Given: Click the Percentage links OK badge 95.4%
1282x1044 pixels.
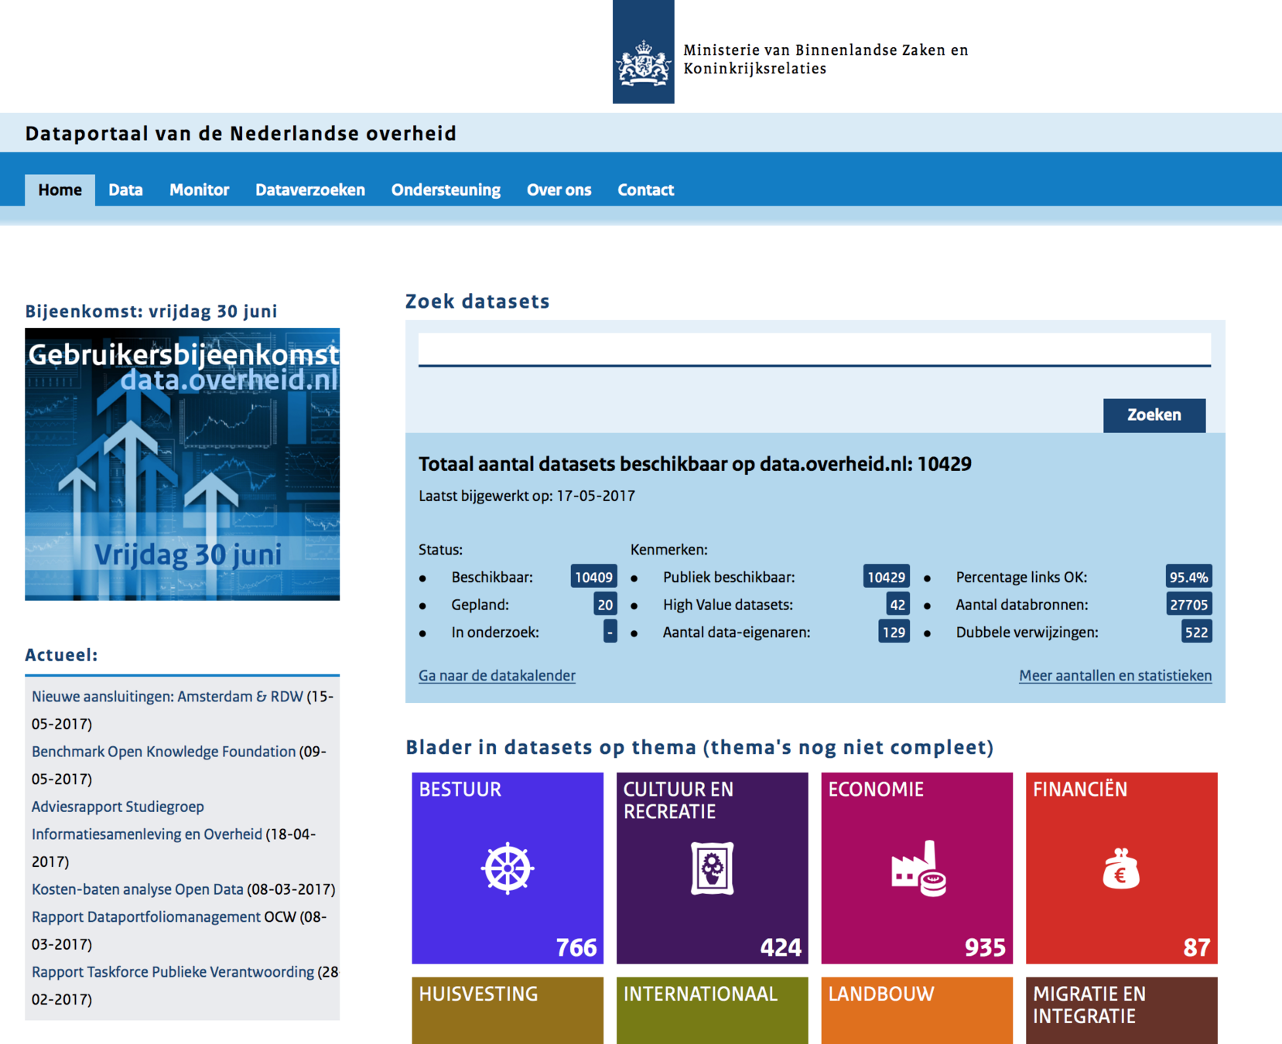Looking at the screenshot, I should (x=1188, y=577).
